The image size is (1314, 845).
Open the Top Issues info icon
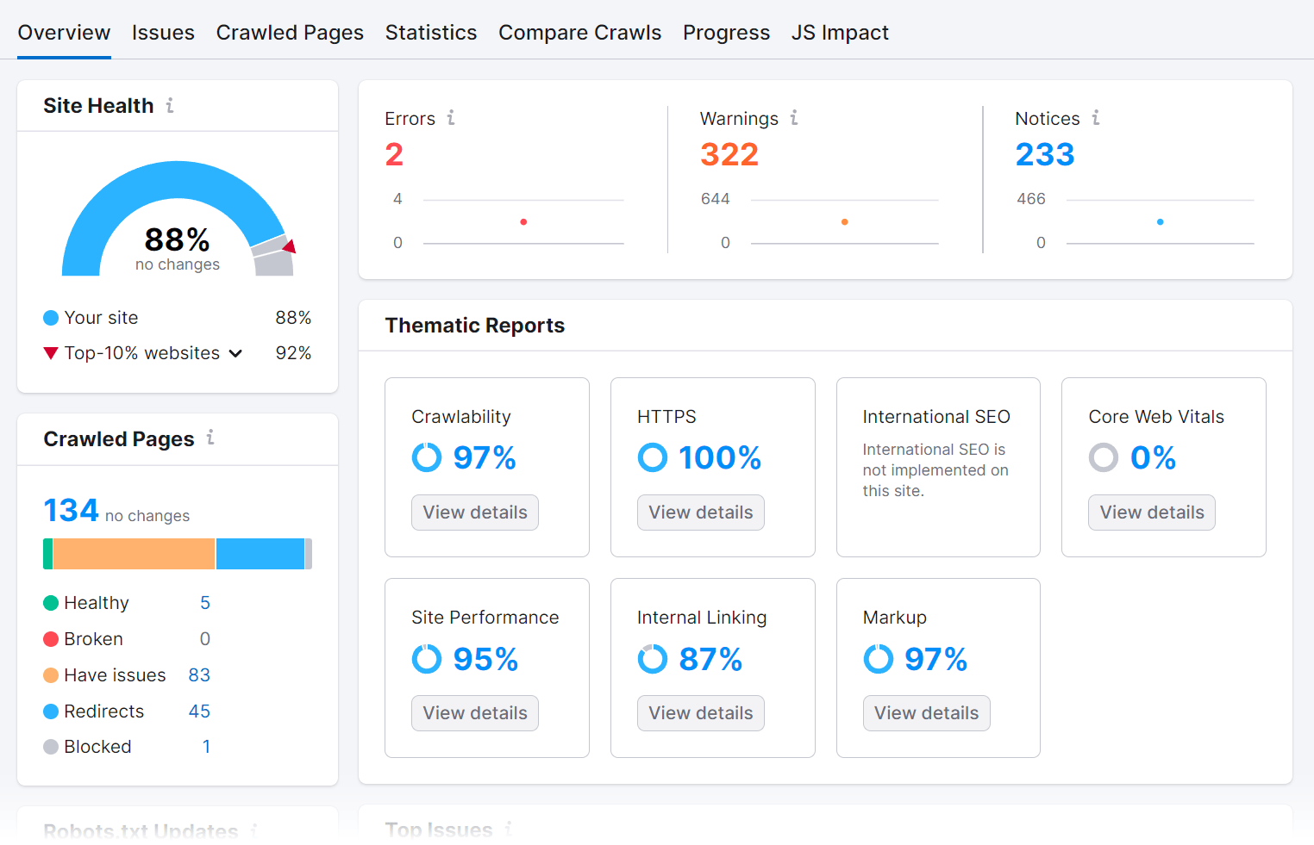[x=509, y=829]
